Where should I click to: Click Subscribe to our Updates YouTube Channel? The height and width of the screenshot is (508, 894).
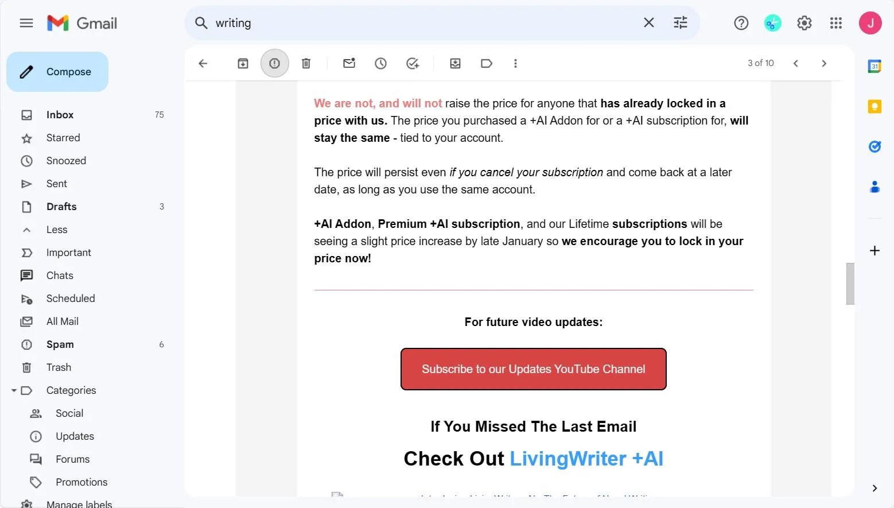click(533, 369)
